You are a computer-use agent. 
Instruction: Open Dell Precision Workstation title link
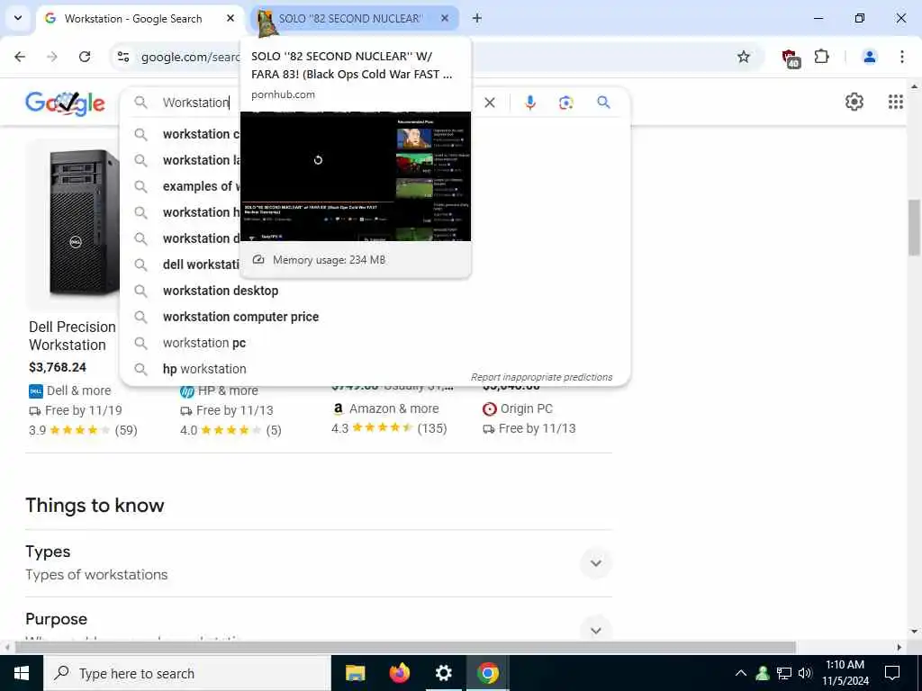click(72, 336)
